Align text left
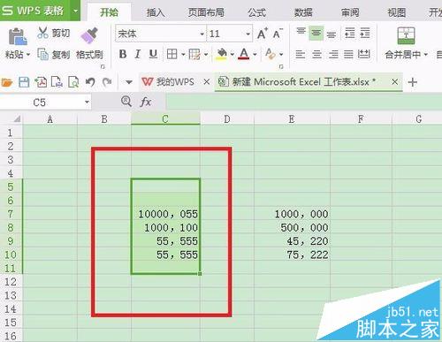This screenshot has height=342, width=442. pos(301,54)
